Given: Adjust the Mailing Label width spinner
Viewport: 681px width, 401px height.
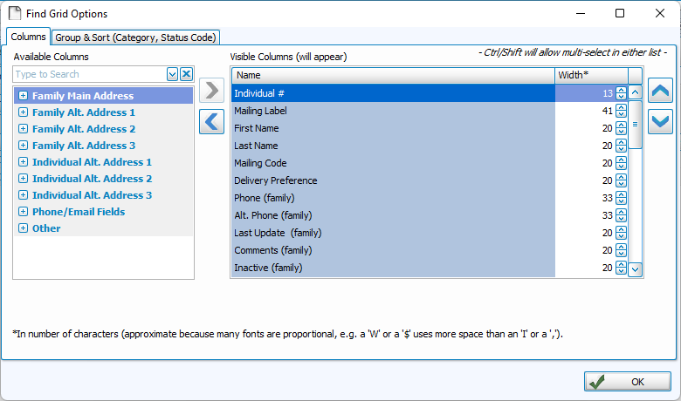Looking at the screenshot, I should click(x=621, y=111).
